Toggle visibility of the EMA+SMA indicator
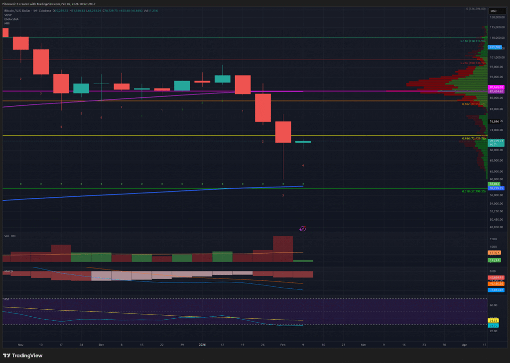Viewport: 510px width, 363px height. click(10, 20)
